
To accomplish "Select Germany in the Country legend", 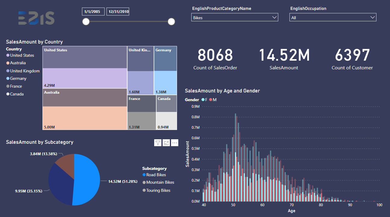I will click(x=16, y=79).
